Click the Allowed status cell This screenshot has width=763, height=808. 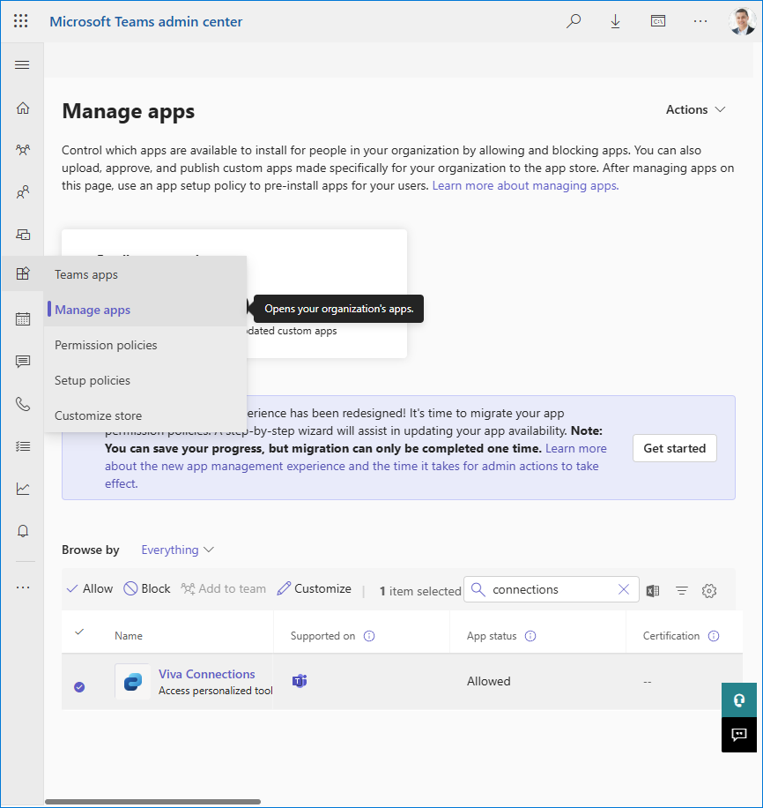click(x=489, y=681)
